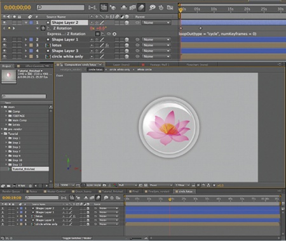Click the parent pick whip for Shape Layer 1

coord(137,39)
